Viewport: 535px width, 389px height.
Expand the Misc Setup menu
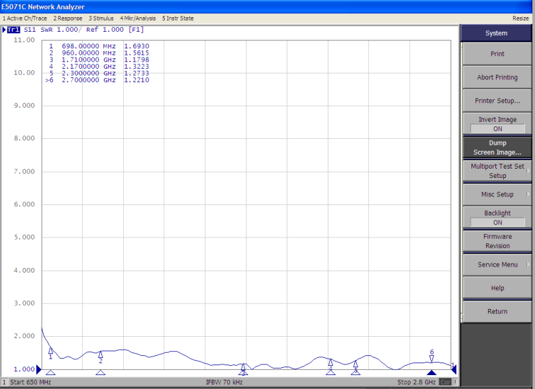(497, 194)
